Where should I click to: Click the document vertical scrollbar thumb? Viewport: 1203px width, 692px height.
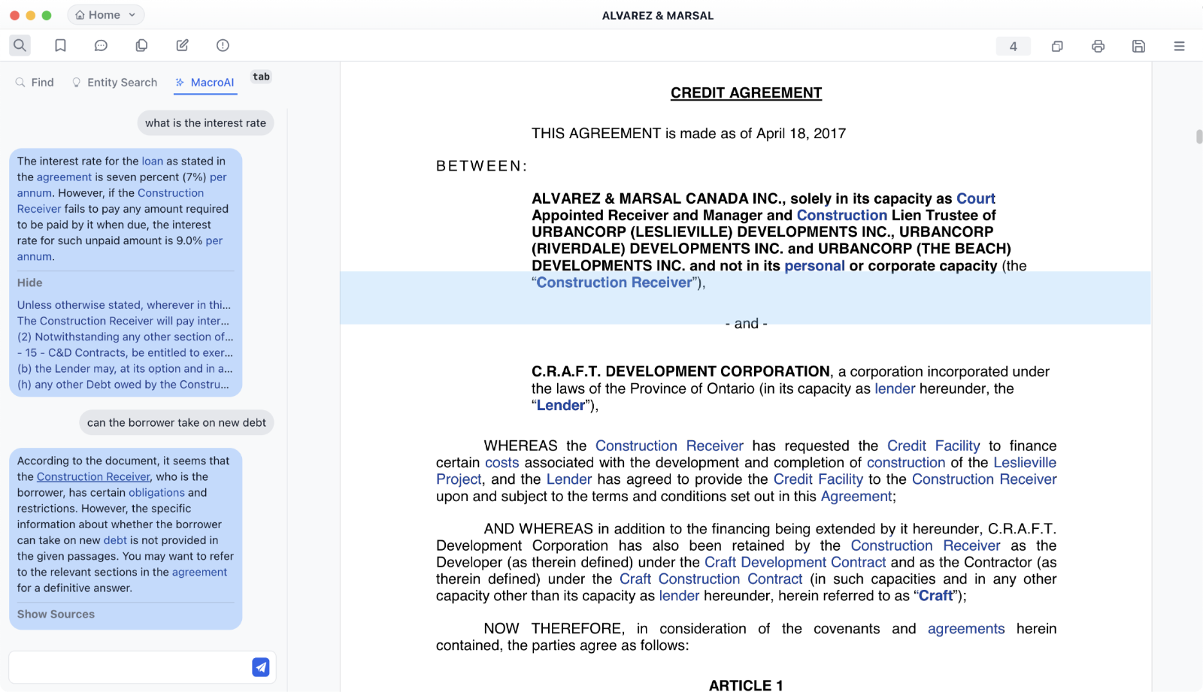(x=1199, y=137)
